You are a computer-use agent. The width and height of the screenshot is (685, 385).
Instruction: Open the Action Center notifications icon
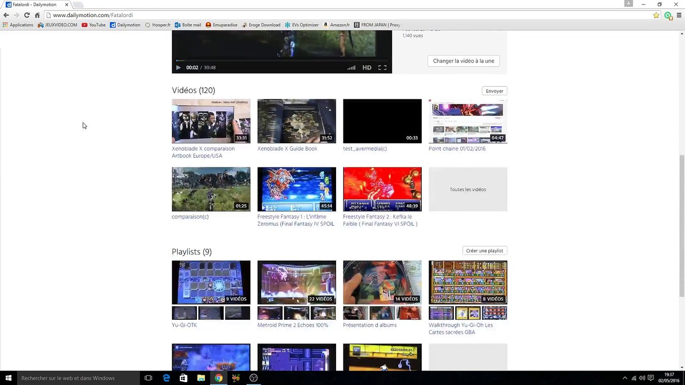click(x=651, y=379)
